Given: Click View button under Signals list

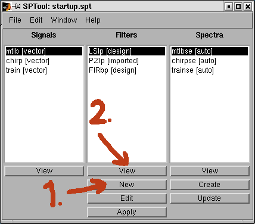Looking at the screenshot, I should coord(44,171).
